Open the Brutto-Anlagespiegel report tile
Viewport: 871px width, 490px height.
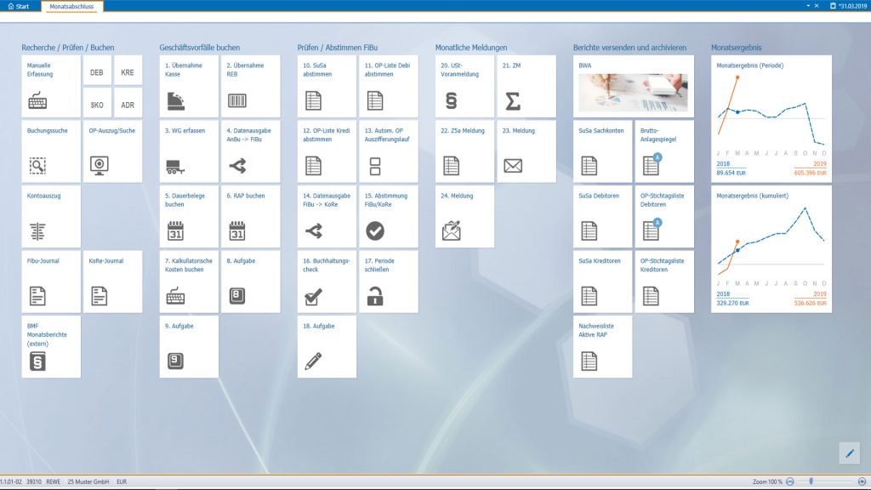tap(664, 151)
